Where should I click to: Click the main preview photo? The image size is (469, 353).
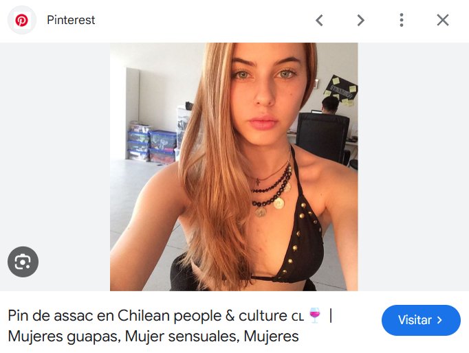click(x=234, y=167)
